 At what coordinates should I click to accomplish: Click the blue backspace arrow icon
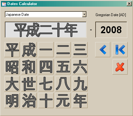tap(103, 50)
